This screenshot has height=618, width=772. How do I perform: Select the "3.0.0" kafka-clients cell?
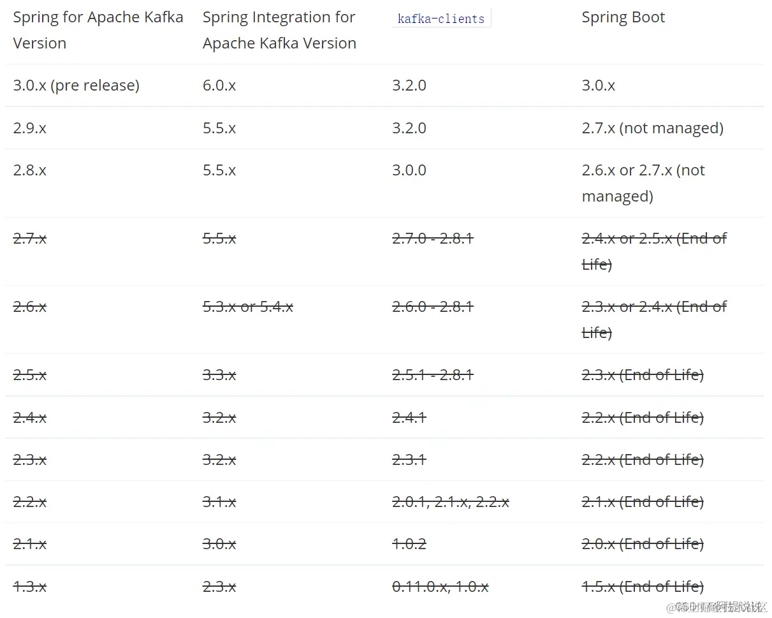409,170
